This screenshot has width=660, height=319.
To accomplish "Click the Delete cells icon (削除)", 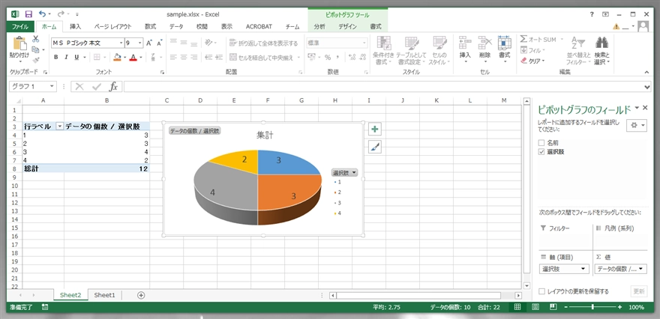I will 485,43.
